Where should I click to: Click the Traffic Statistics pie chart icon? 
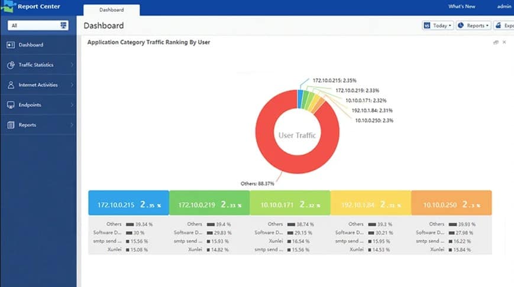(x=11, y=65)
